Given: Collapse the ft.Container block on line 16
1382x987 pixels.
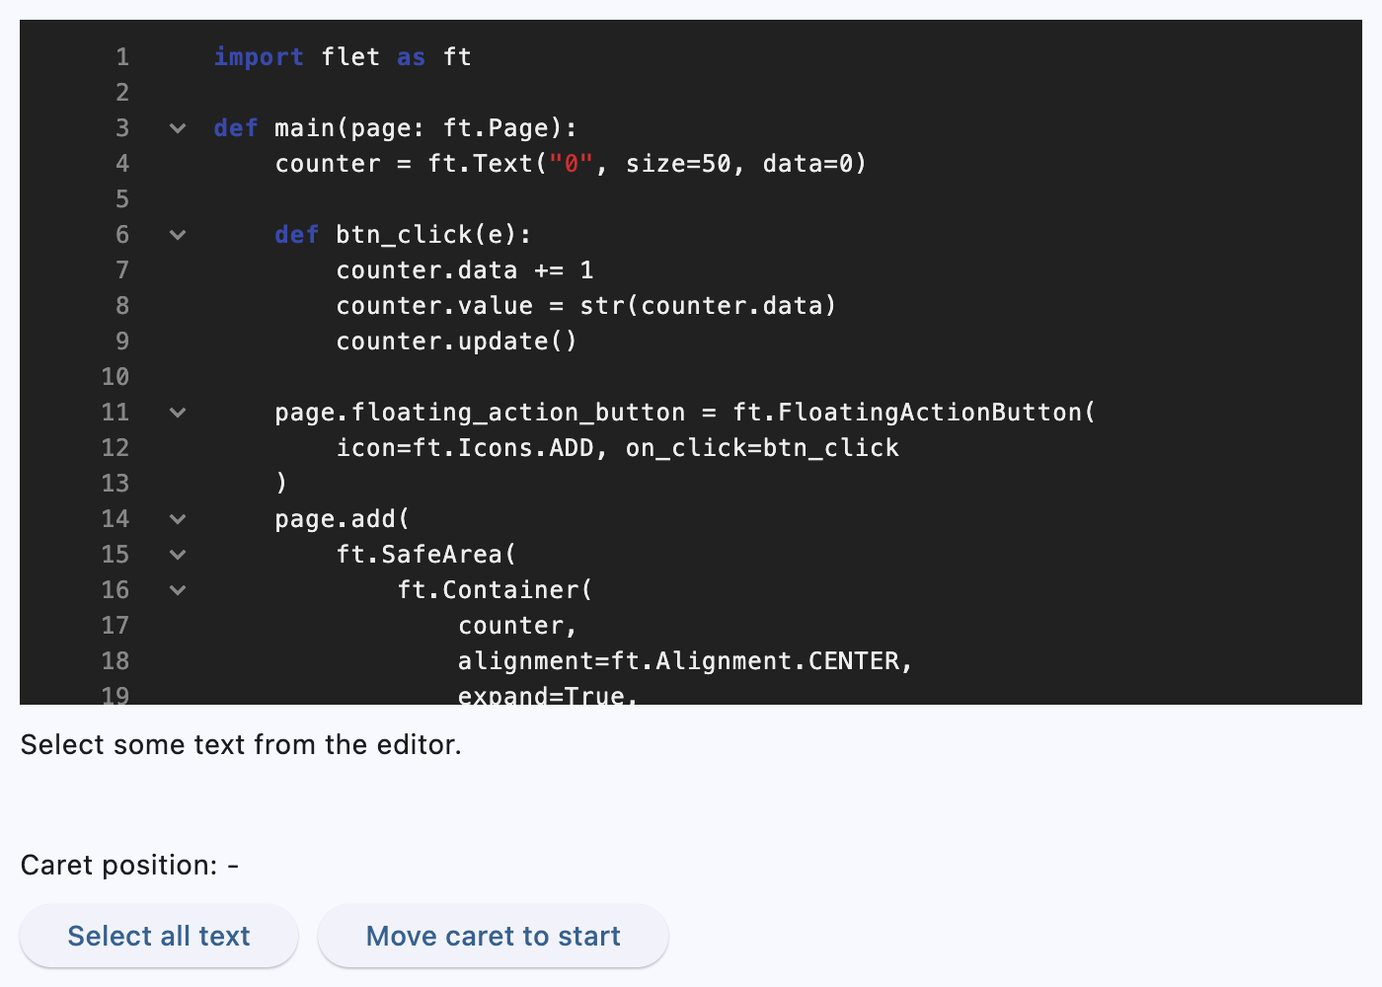Looking at the screenshot, I should point(177,590).
